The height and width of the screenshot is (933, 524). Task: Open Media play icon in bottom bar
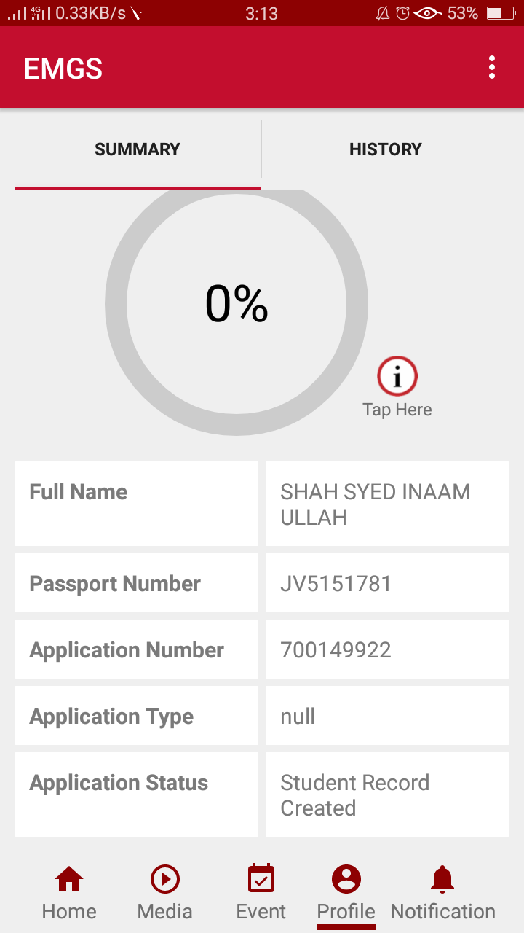[165, 879]
